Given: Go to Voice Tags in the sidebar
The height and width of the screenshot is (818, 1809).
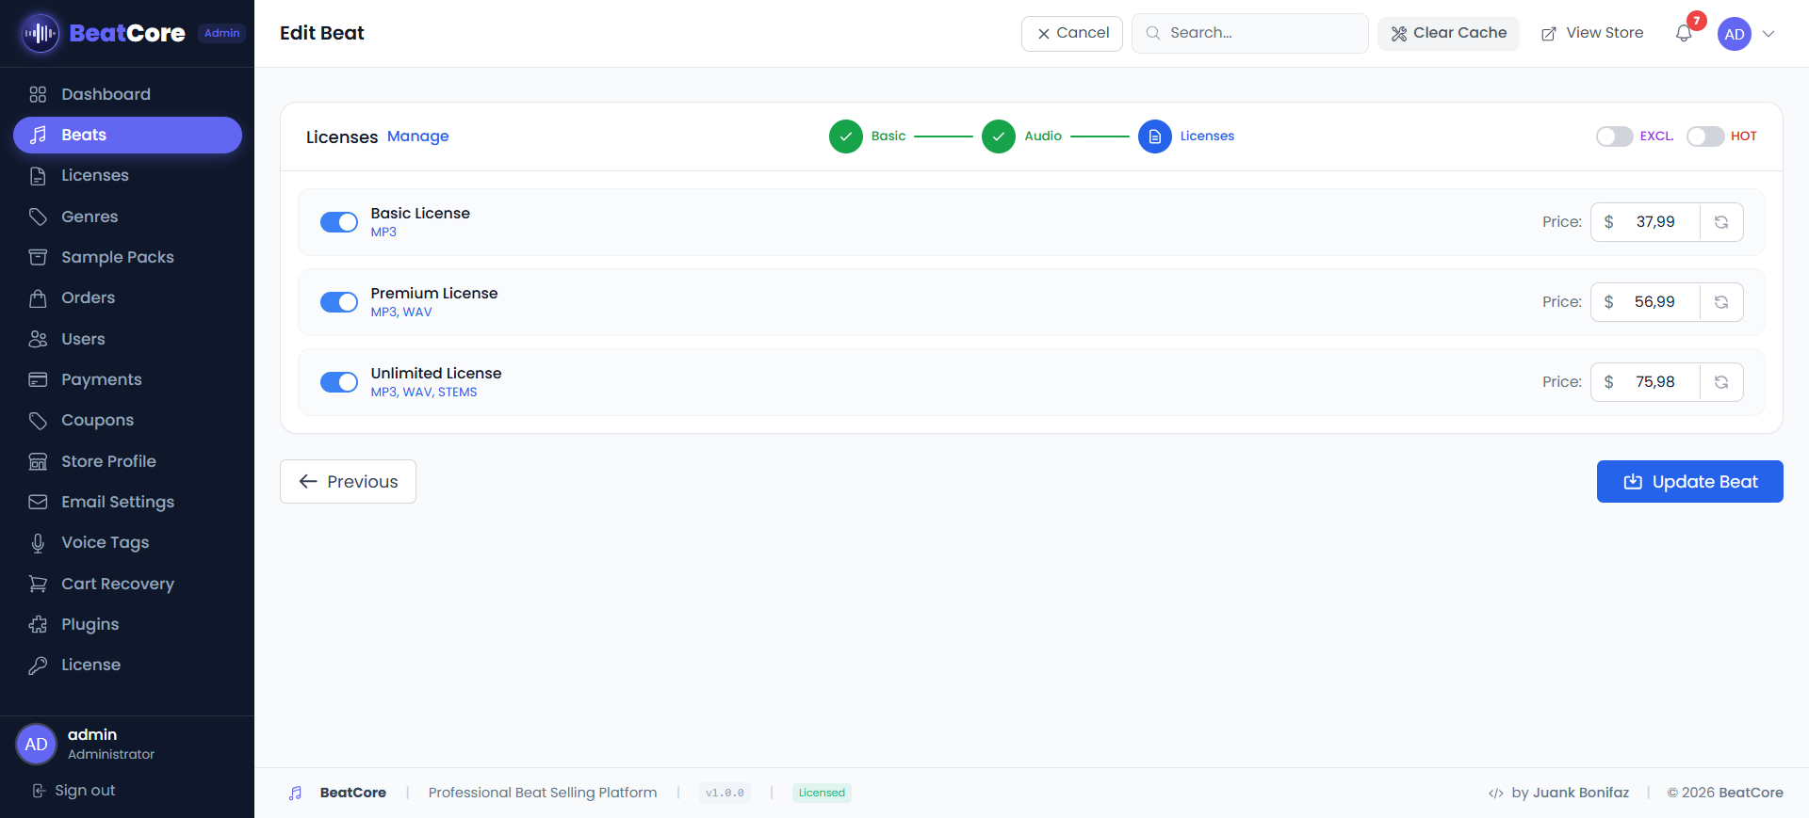Looking at the screenshot, I should [105, 542].
